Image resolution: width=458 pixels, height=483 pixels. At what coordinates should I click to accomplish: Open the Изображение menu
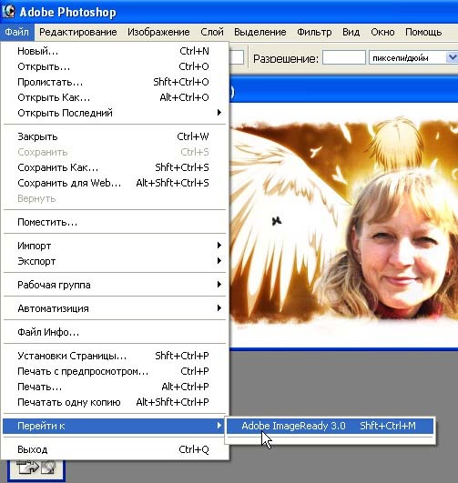(x=158, y=32)
